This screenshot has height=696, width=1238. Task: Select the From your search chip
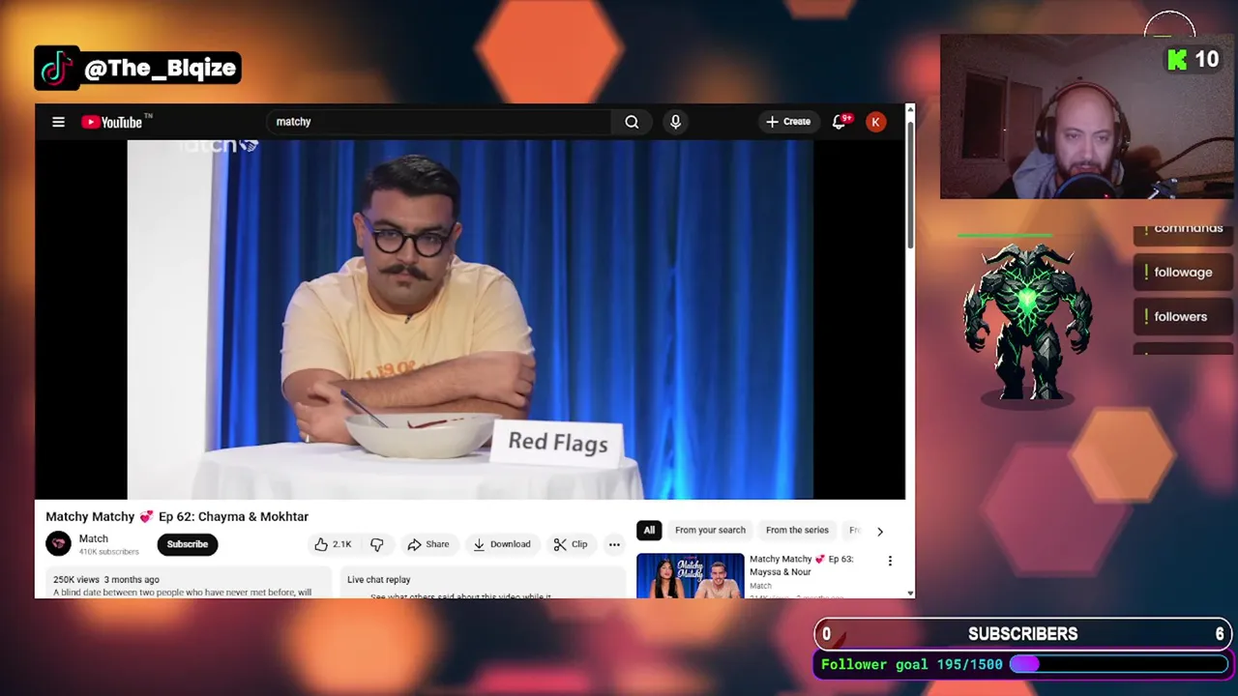coord(710,530)
